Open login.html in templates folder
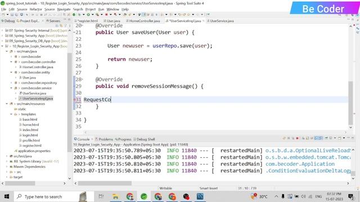The height and width of the screenshot is (202, 360). pyautogui.click(x=30, y=135)
